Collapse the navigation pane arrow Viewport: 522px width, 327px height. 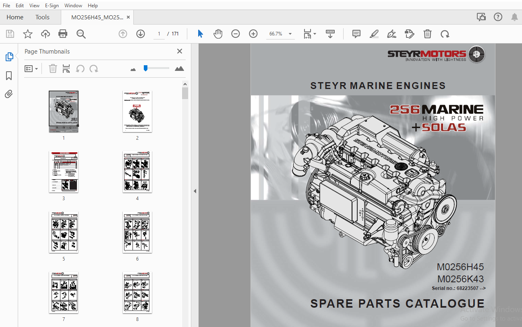tap(195, 191)
